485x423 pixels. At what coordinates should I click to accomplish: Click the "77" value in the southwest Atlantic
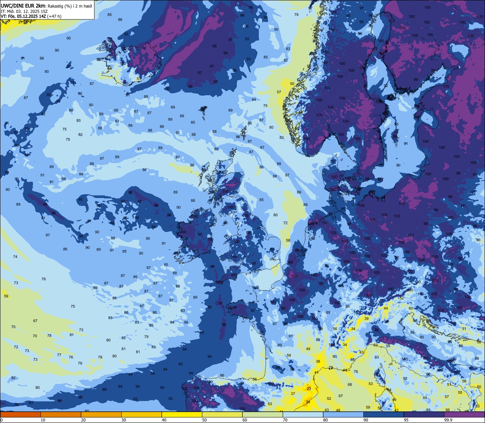pos(59,355)
